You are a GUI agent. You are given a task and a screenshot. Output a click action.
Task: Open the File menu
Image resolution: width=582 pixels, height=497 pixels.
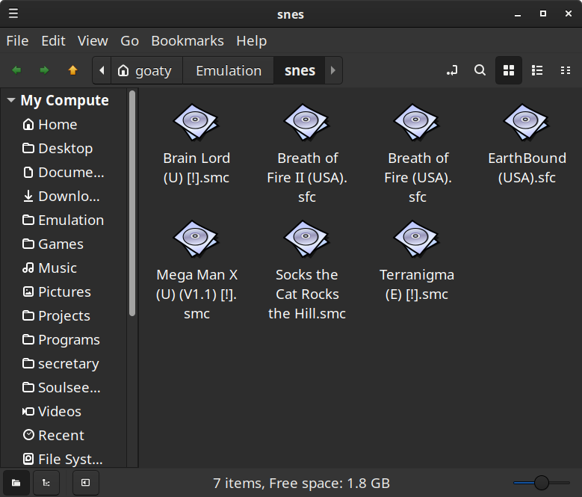click(17, 41)
